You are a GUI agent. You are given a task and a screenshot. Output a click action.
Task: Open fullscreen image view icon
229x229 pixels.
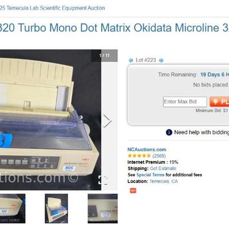tap(103, 180)
